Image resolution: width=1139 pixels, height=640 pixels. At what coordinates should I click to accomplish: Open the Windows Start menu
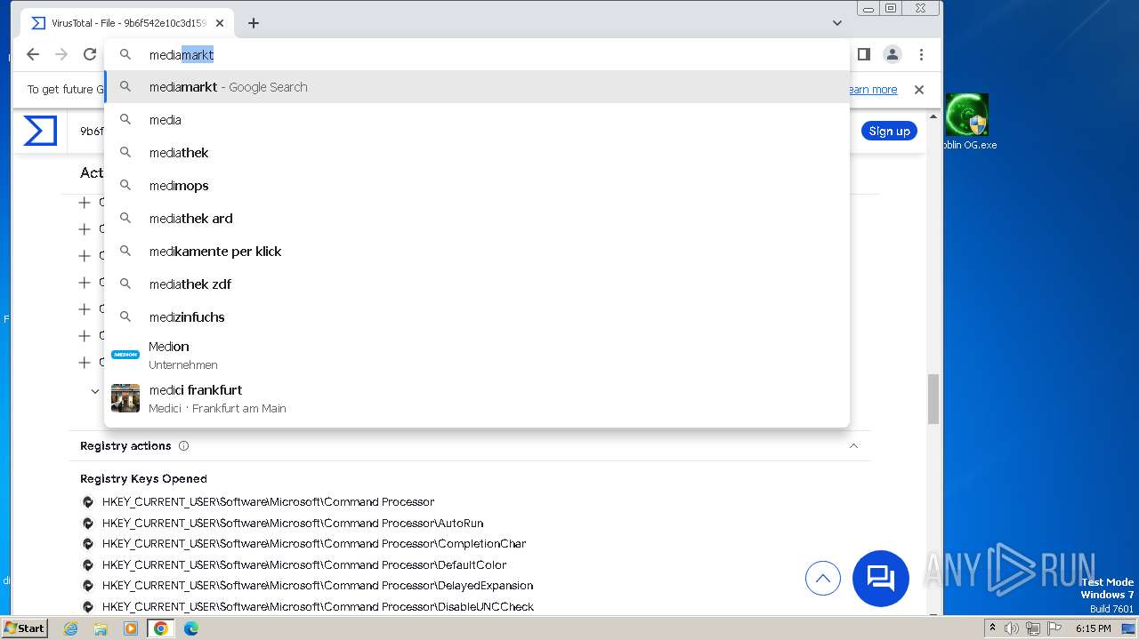click(x=24, y=628)
